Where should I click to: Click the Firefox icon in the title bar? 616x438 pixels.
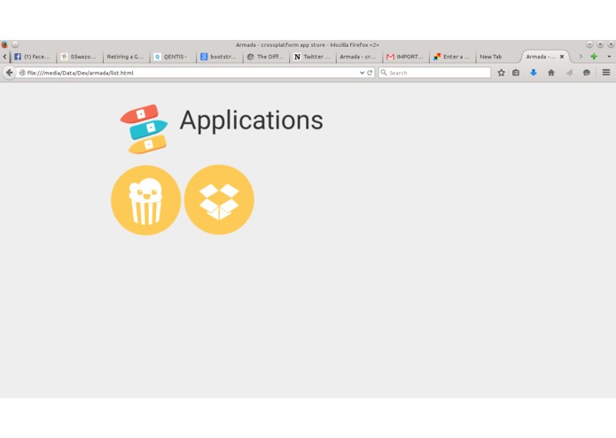[4, 44]
